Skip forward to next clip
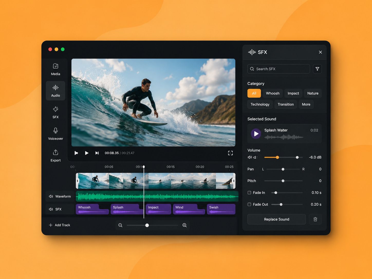The image size is (372, 279). (97, 153)
